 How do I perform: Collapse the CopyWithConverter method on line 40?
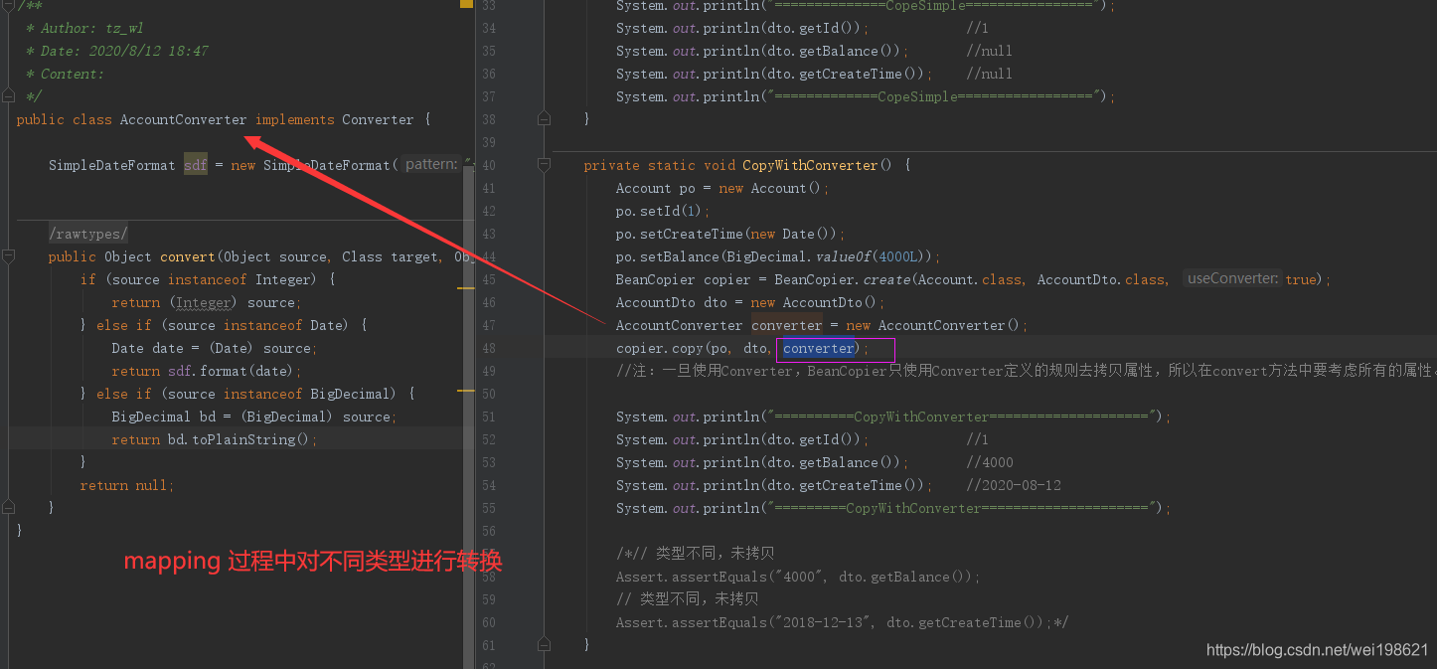(x=544, y=165)
